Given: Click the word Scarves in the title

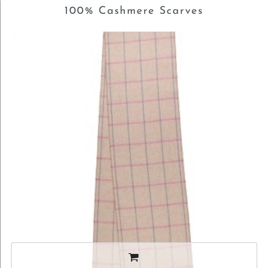Looking at the screenshot, I should coord(181,11).
